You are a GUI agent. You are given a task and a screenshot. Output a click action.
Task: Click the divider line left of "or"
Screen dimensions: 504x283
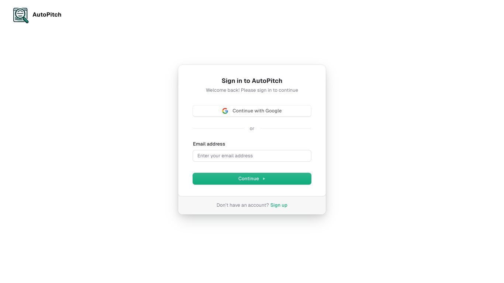click(218, 129)
